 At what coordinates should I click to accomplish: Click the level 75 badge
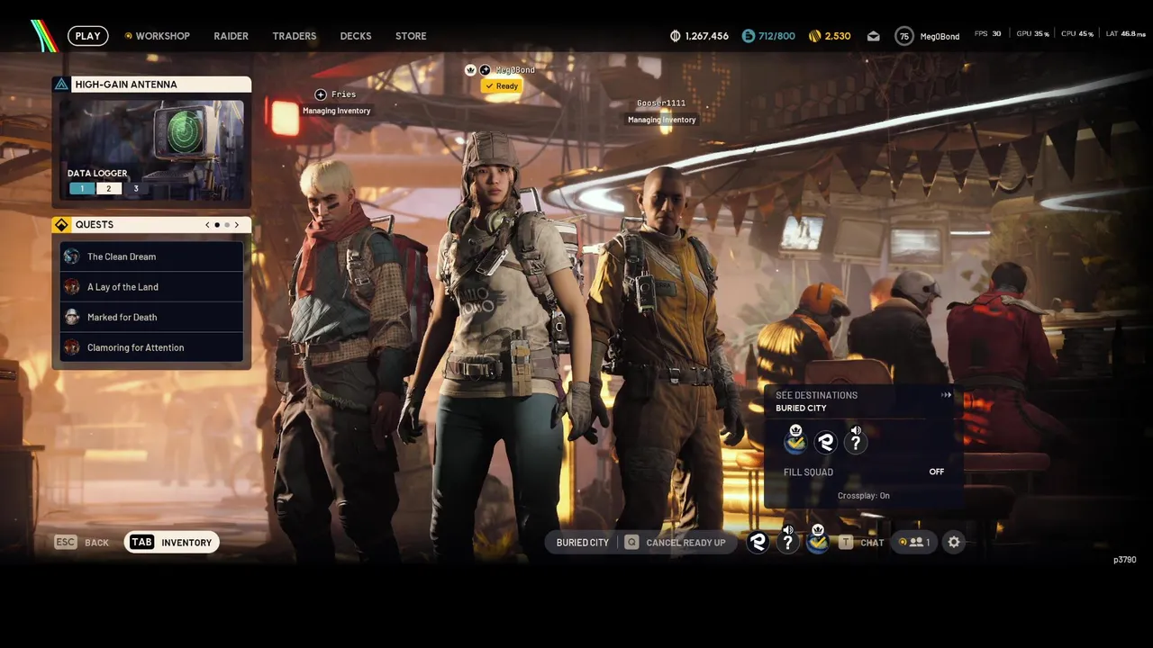click(x=904, y=36)
